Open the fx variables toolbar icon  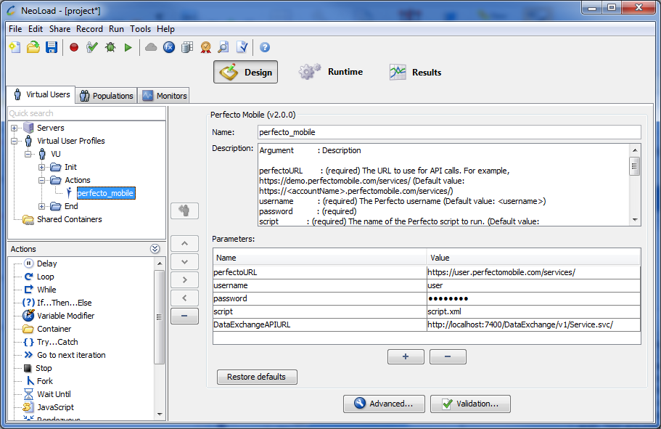click(x=169, y=47)
